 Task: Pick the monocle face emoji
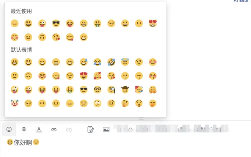pos(111,90)
